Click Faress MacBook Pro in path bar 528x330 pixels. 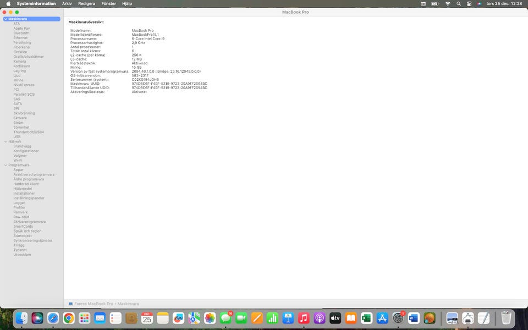coord(94,304)
